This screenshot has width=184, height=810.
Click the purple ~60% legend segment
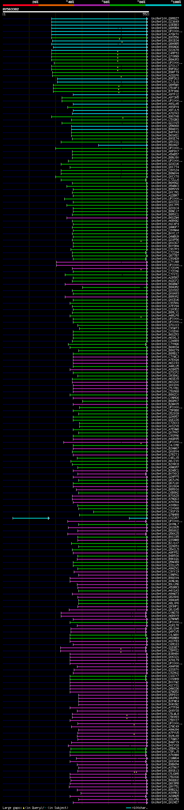pyautogui.click(x=92, y=5)
